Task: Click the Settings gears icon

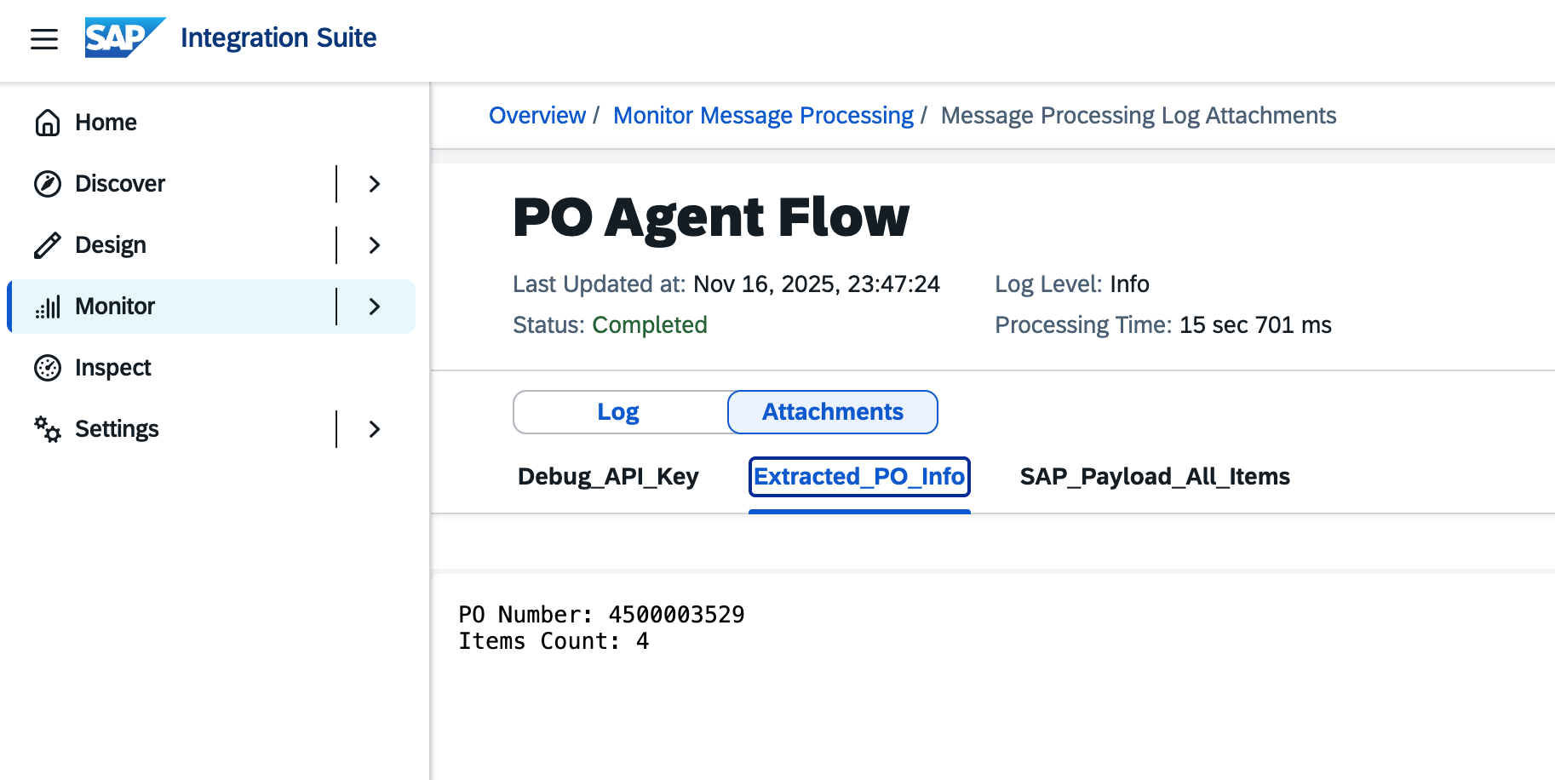Action: pyautogui.click(x=48, y=429)
